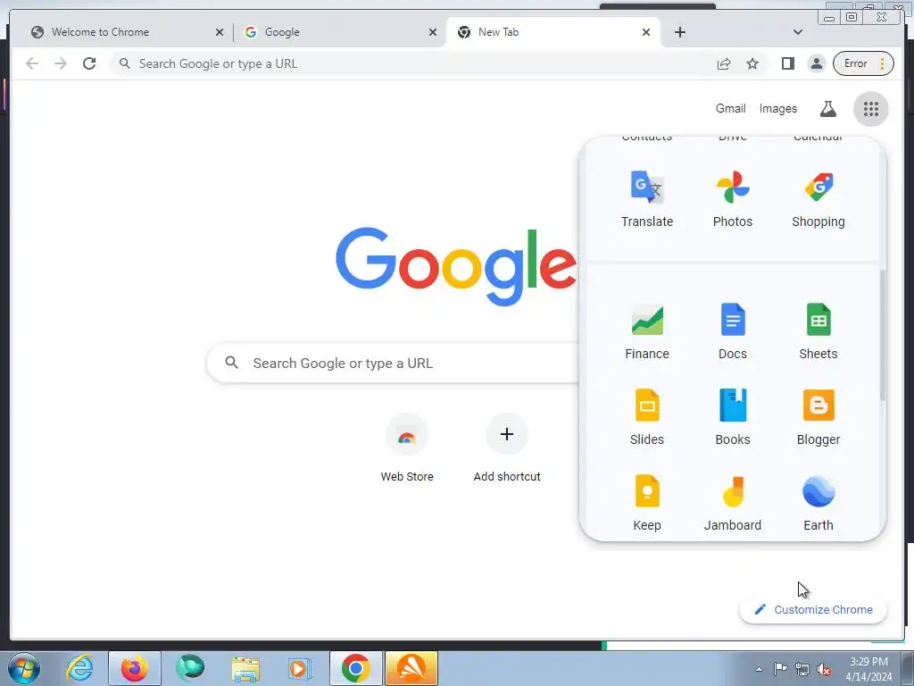Open File Explorer from taskbar
Image resolution: width=914 pixels, height=686 pixels.
(245, 668)
